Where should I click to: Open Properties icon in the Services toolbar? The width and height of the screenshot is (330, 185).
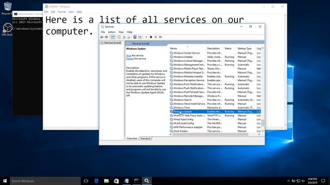(119, 37)
